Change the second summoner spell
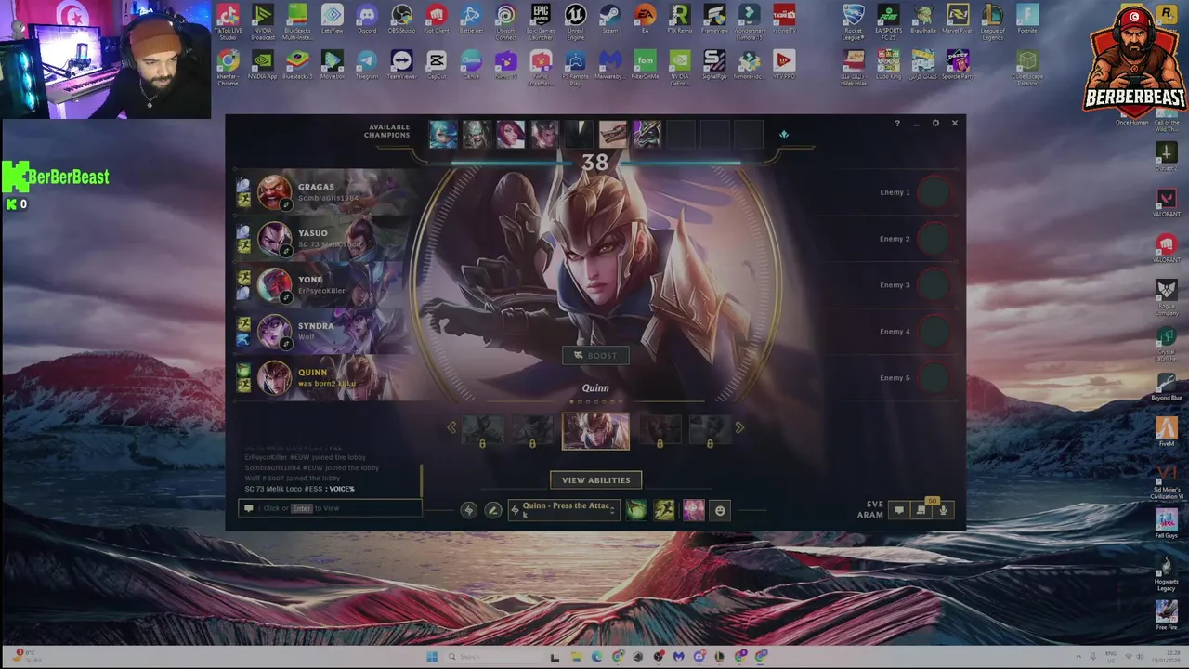This screenshot has width=1189, height=669. coord(664,510)
